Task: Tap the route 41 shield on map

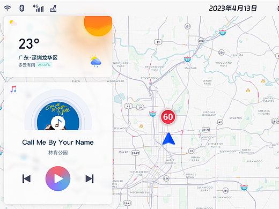Action: [128, 106]
